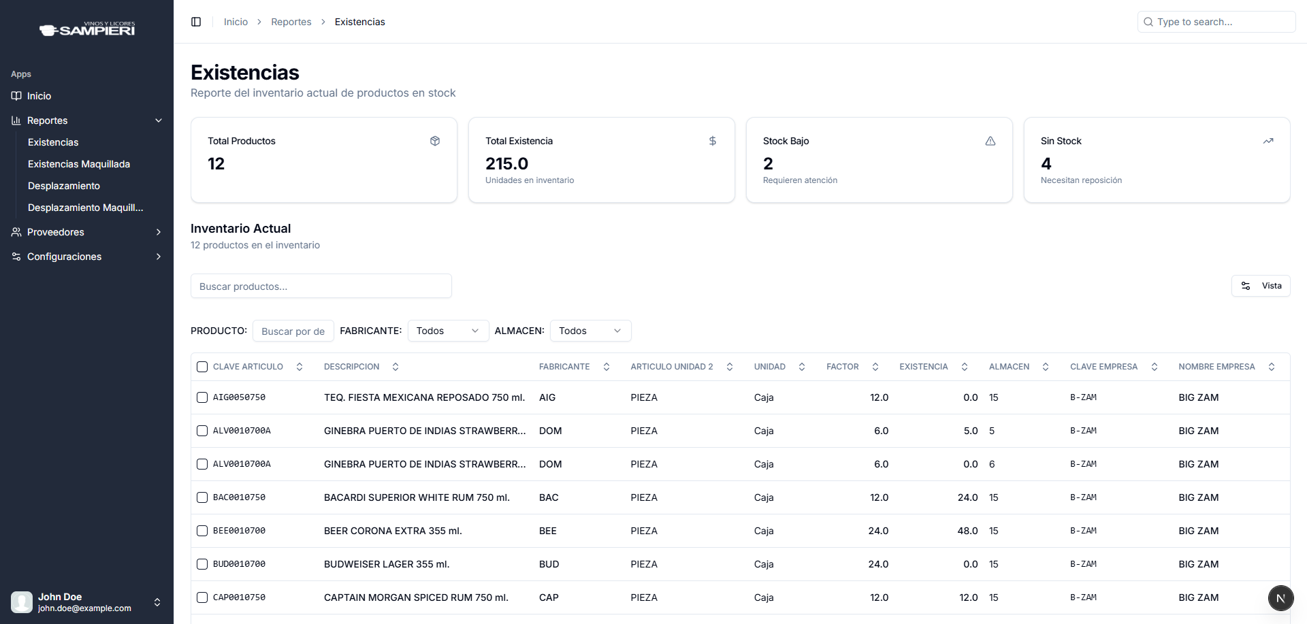
Task: Click the Sampieri logo
Action: tap(87, 29)
